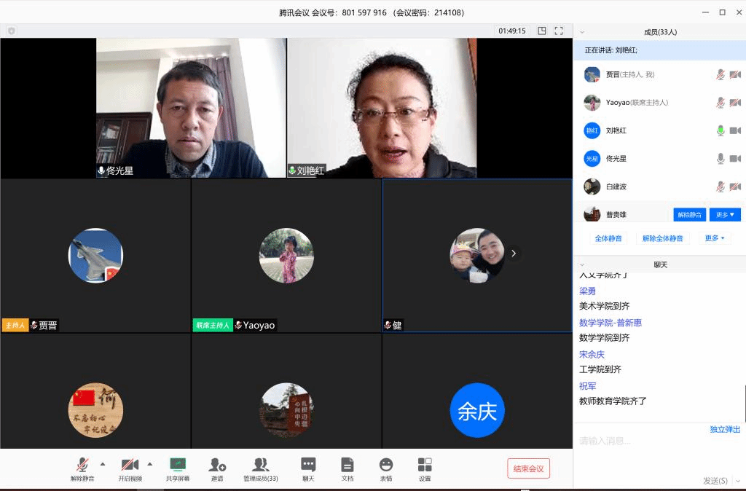
Task: Open video options arrow beside 开启视频
Action: pyautogui.click(x=150, y=464)
